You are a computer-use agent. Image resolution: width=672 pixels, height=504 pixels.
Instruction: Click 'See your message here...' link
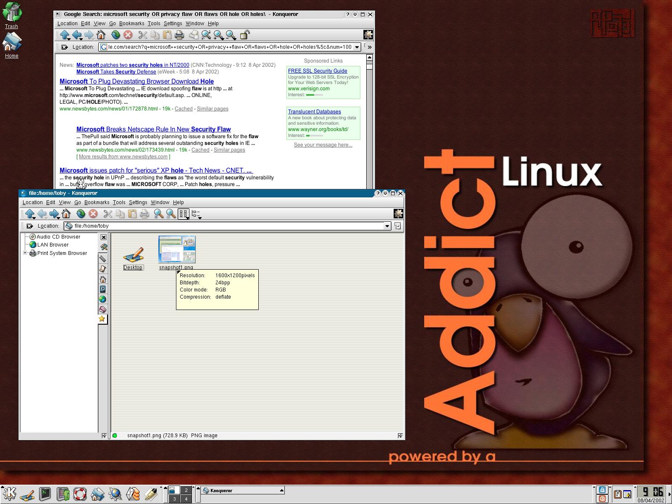pyautogui.click(x=323, y=145)
